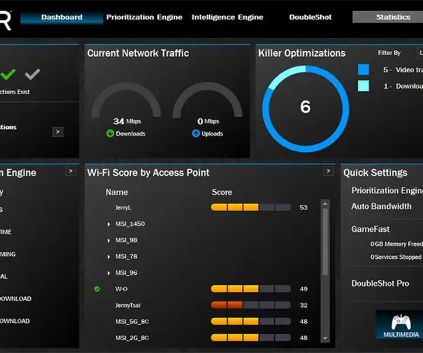This screenshot has width=423, height=353.
Task: Click the gray checkmark status icon
Action: pyautogui.click(x=32, y=74)
